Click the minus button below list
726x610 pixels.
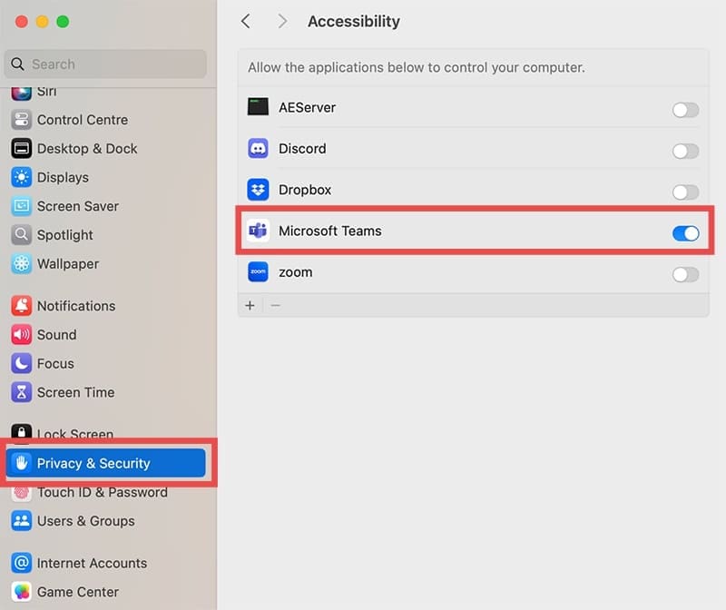click(x=276, y=305)
